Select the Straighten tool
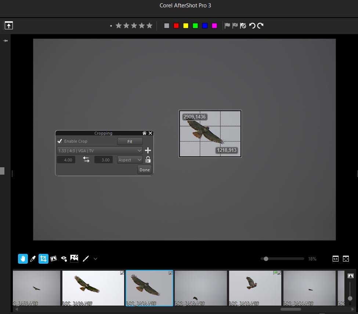The image size is (358, 314). click(54, 259)
